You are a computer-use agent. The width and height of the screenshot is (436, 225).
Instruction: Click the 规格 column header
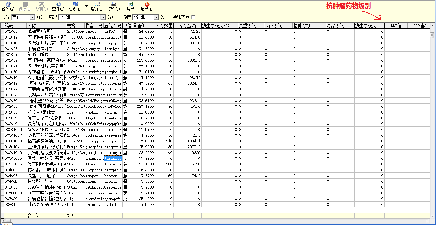tap(76, 26)
